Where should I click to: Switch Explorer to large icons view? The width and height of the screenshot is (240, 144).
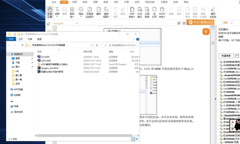click(137, 139)
